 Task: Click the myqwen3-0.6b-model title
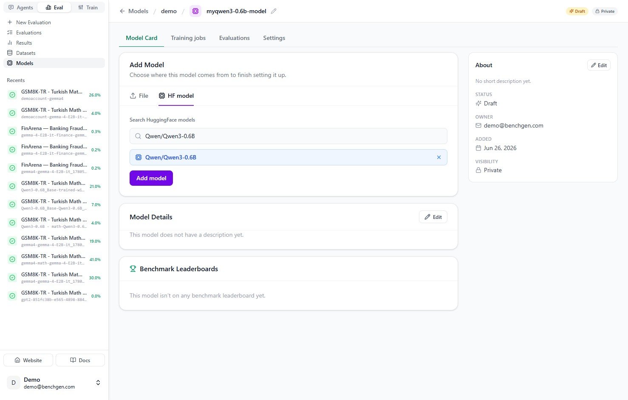236,11
